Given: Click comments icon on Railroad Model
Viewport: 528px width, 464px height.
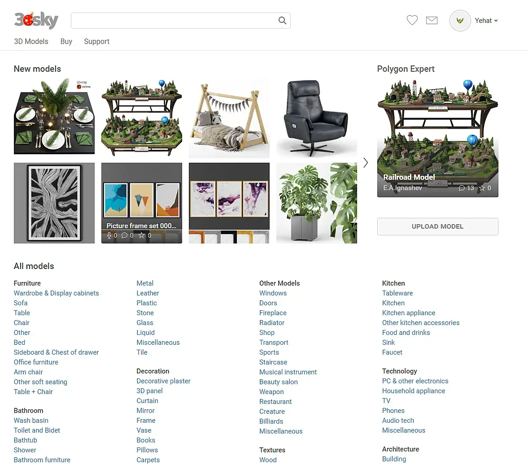Looking at the screenshot, I should 462,188.
